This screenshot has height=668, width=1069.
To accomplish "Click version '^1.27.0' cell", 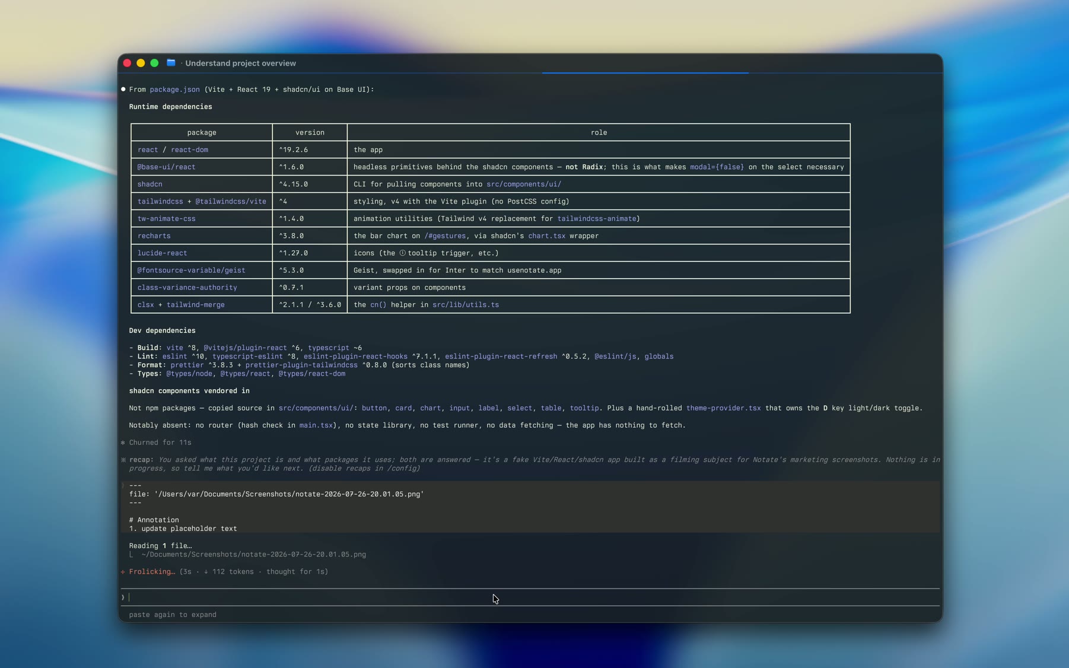I will click(x=293, y=253).
